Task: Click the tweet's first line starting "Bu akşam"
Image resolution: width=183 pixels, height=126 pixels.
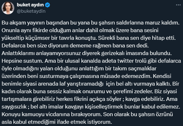Action: pos(91,23)
